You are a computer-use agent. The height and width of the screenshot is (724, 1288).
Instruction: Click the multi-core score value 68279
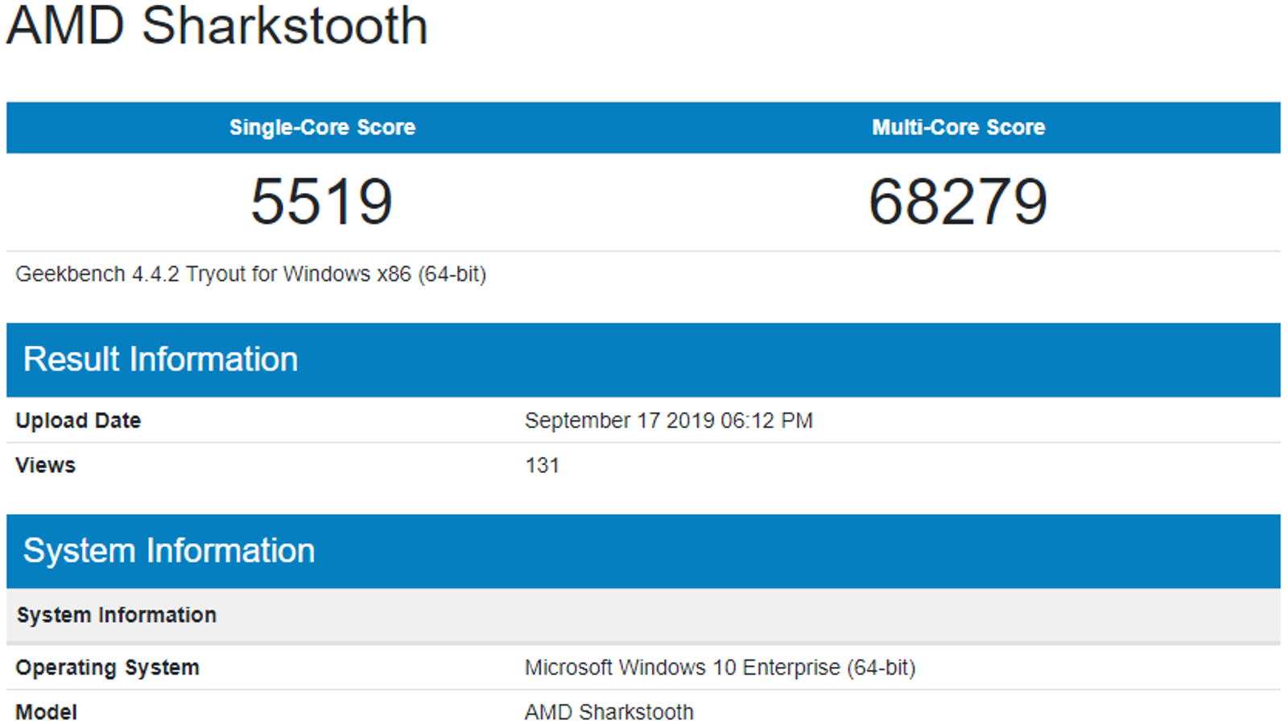pyautogui.click(x=958, y=201)
